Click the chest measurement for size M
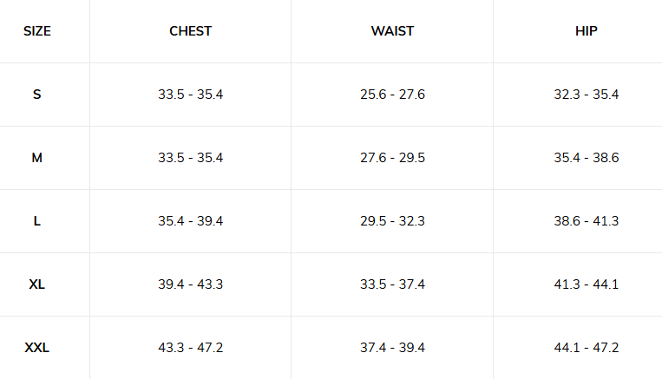 click(x=191, y=158)
